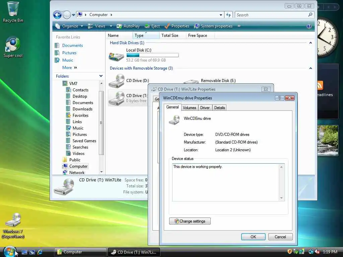Open the Organize menu
The image size is (343, 257).
[69, 26]
